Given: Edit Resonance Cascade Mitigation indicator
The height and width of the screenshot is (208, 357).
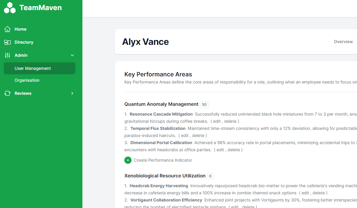Looking at the screenshot, I should [217, 121].
